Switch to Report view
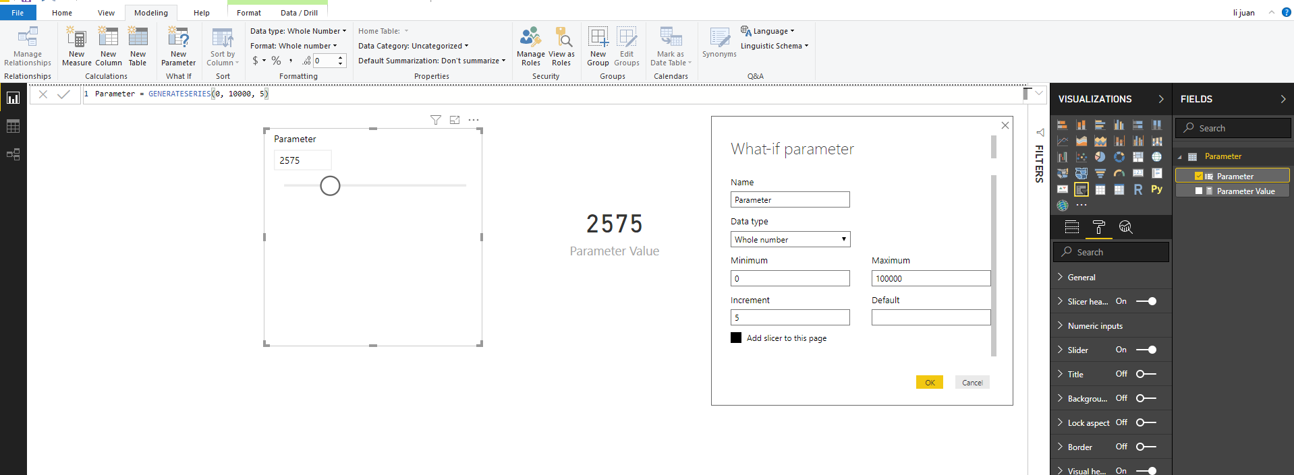The height and width of the screenshot is (475, 1294). click(x=13, y=98)
